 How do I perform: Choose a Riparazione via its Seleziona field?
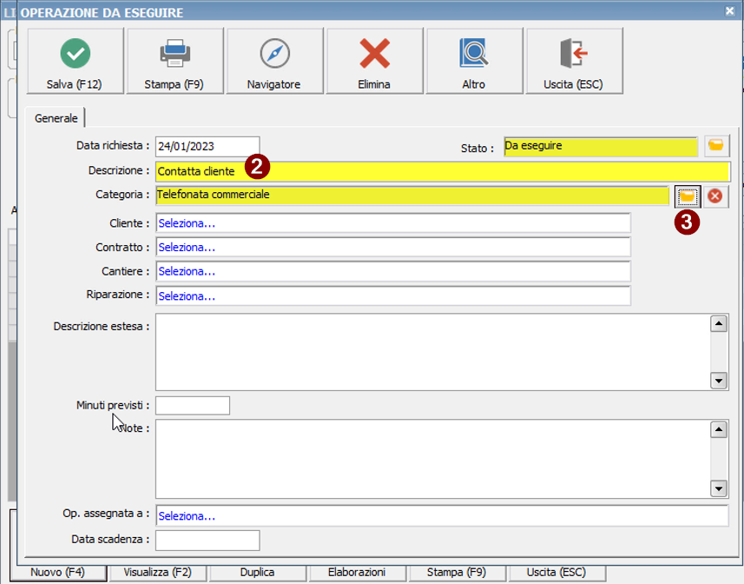(392, 296)
